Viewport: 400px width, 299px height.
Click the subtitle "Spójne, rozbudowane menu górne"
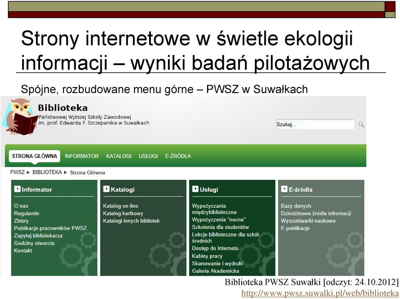[x=107, y=89]
